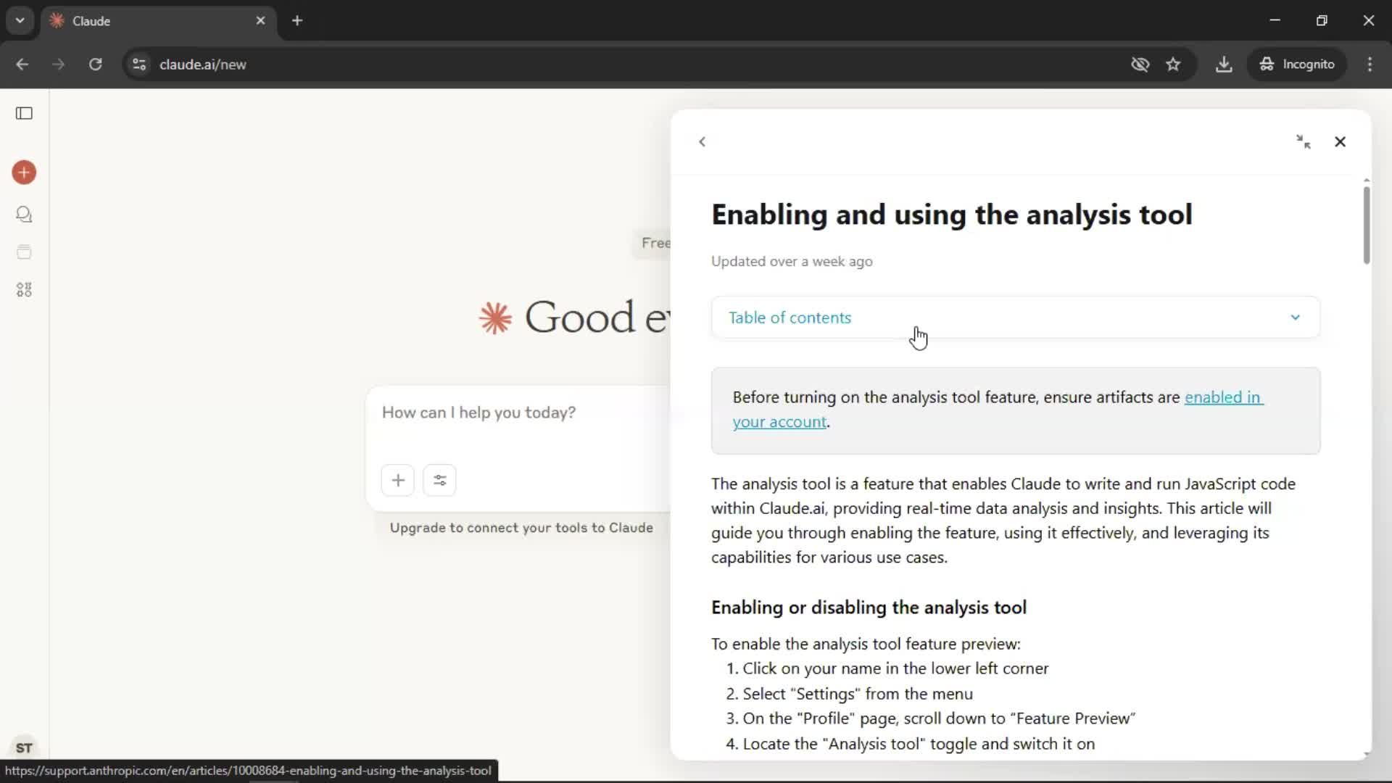Expand the Table of contents dropdown
The width and height of the screenshot is (1392, 783).
tap(1015, 318)
